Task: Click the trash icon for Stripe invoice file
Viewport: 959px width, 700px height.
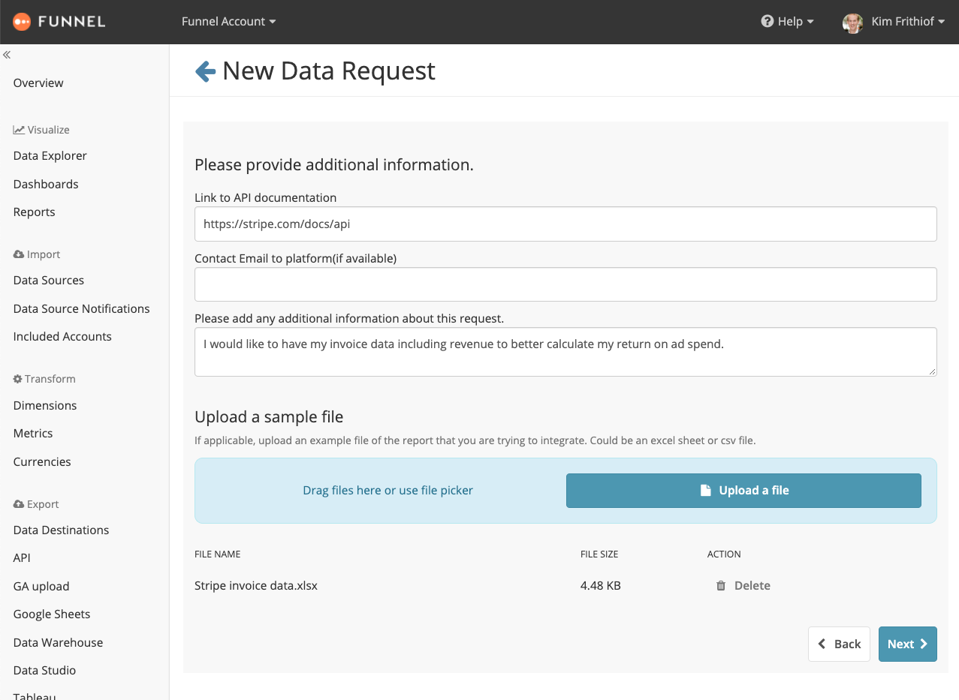Action: coord(721,586)
